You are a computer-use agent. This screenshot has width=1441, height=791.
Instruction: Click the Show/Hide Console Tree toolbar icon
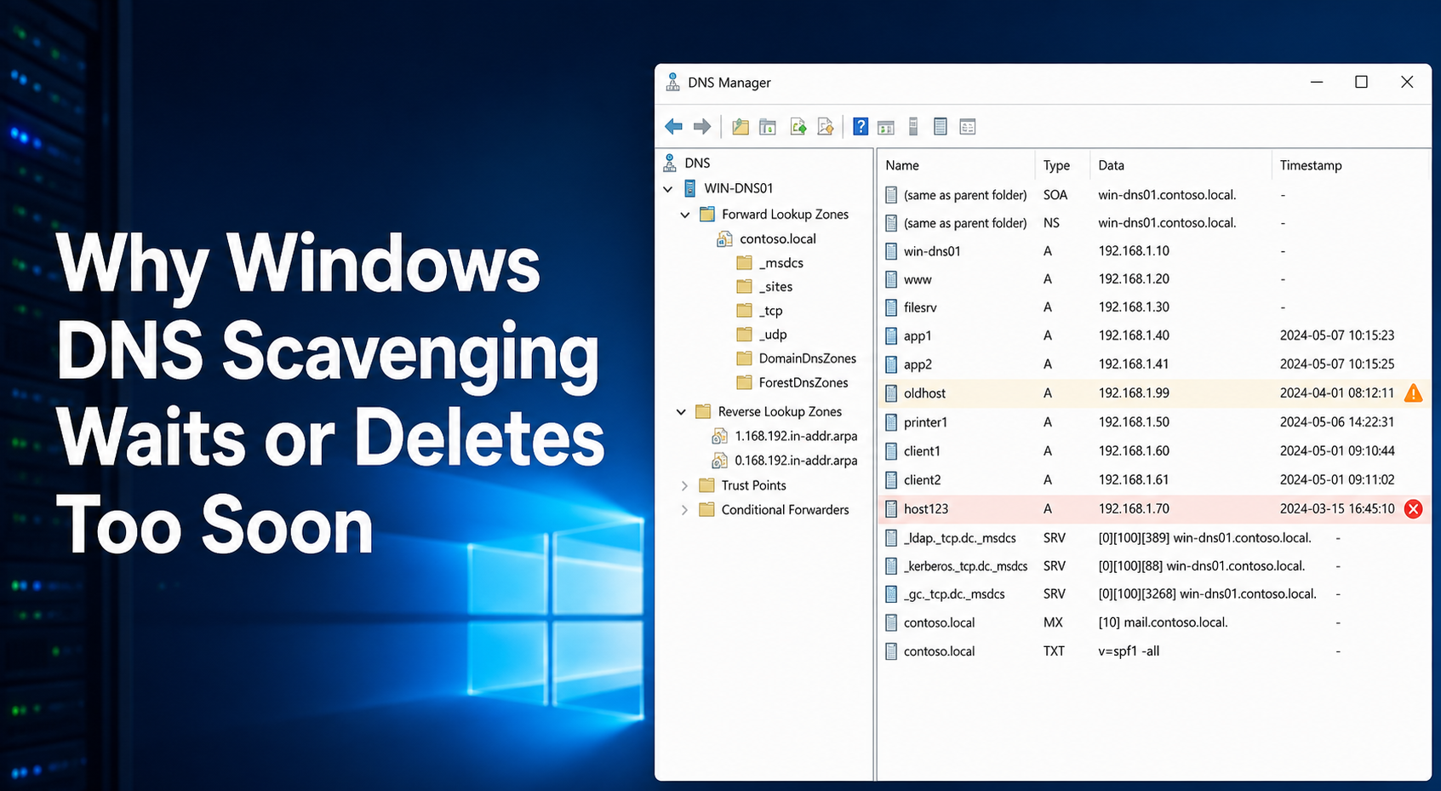[x=768, y=127]
